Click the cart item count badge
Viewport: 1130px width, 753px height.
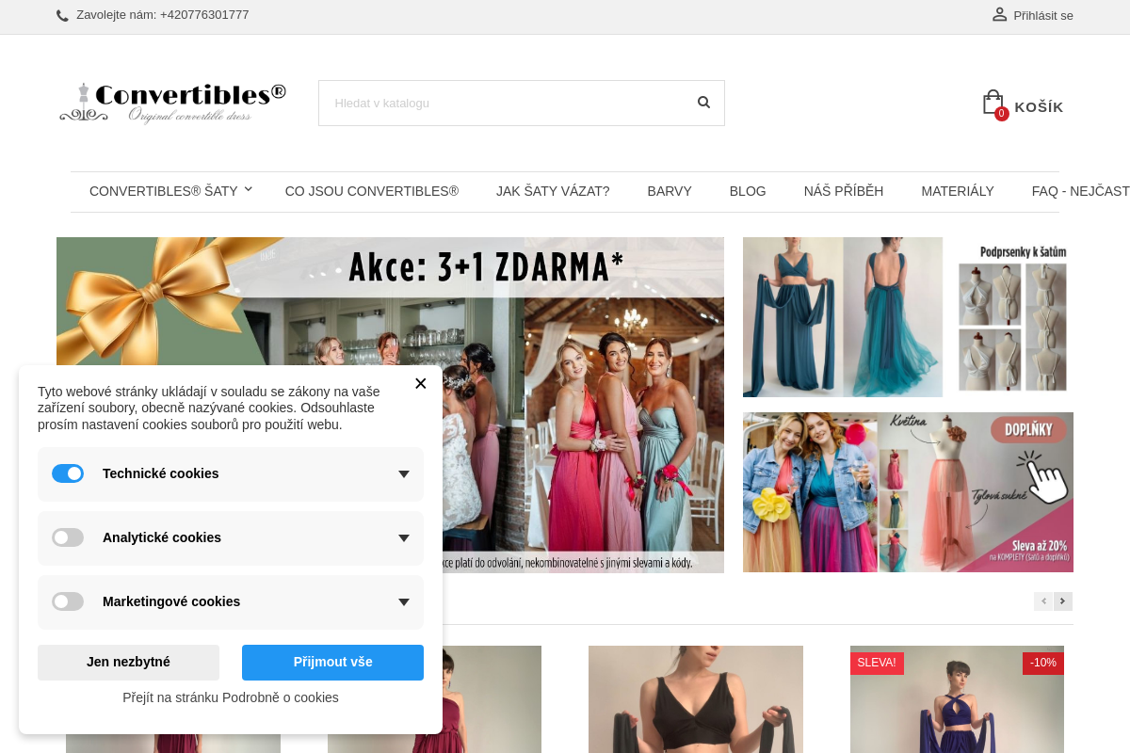[x=1002, y=114]
